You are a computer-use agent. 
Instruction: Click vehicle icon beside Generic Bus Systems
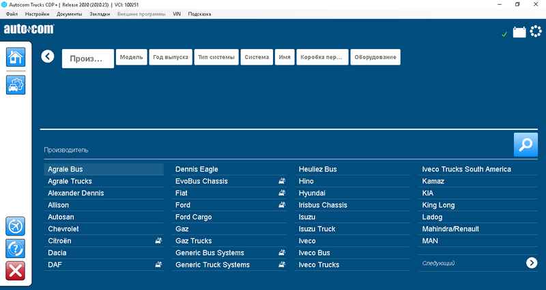(282, 253)
